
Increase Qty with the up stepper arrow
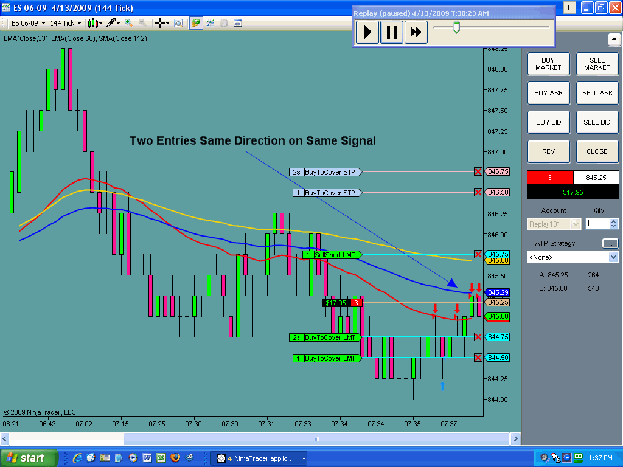(614, 221)
